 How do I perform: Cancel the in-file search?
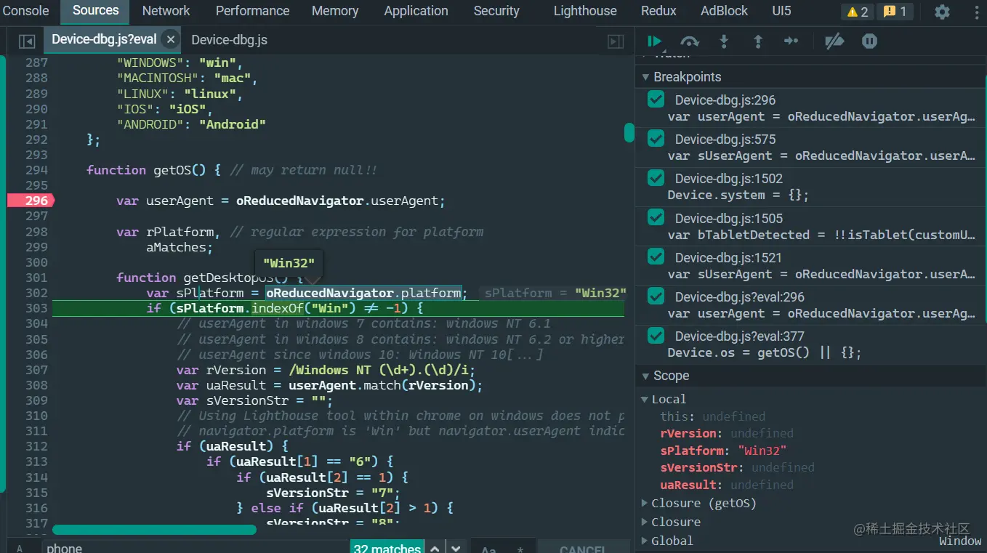tap(583, 549)
